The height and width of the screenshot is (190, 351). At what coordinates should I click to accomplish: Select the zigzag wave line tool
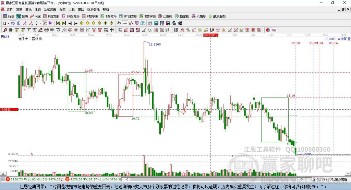pyautogui.click(x=150, y=30)
